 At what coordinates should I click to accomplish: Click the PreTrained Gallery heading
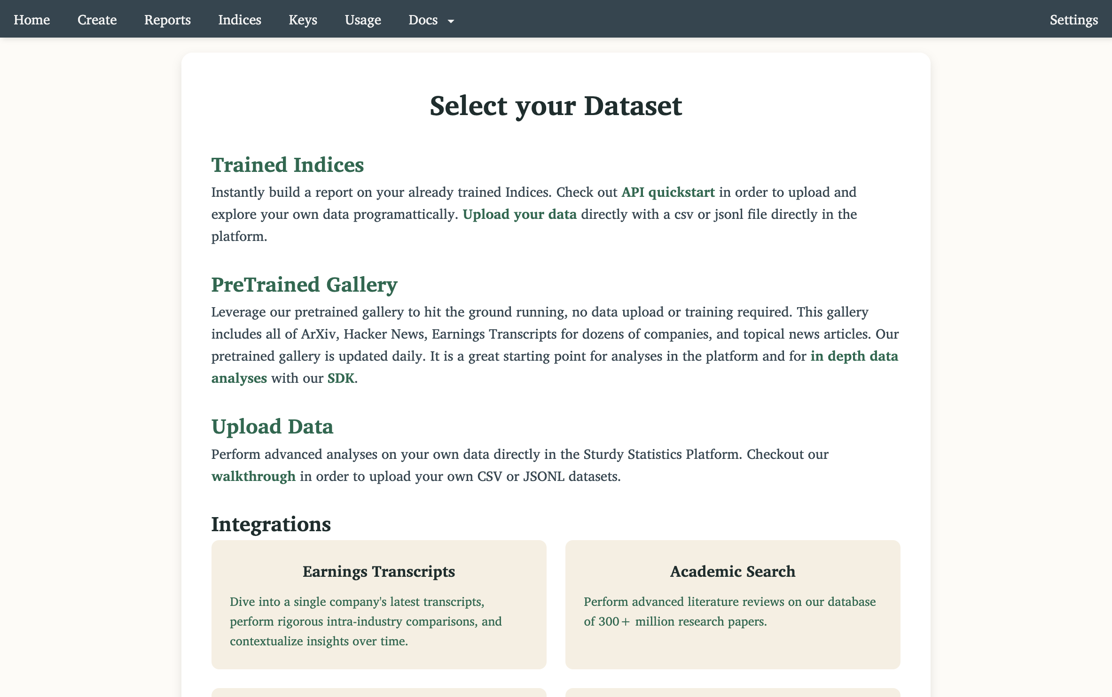tap(304, 285)
